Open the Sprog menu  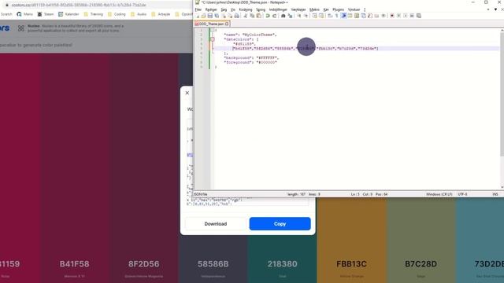click(261, 9)
